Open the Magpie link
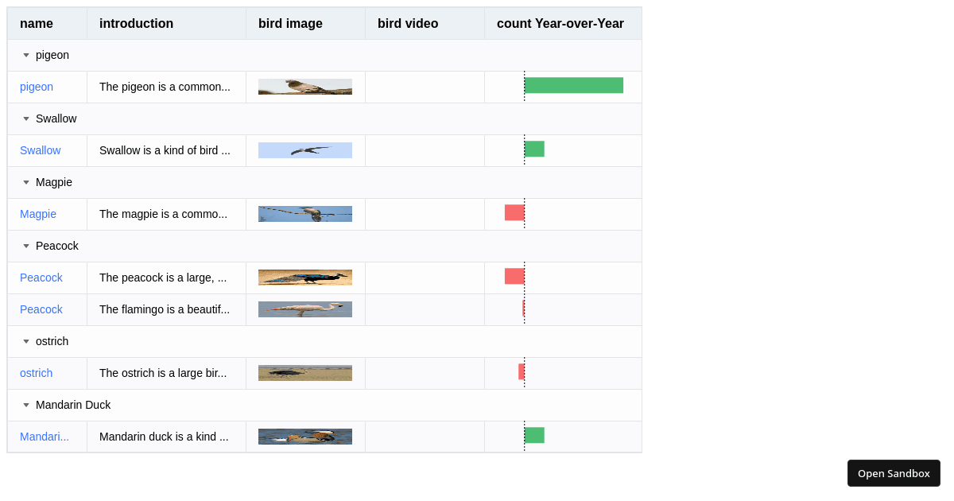Image resolution: width=954 pixels, height=501 pixels. click(37, 214)
